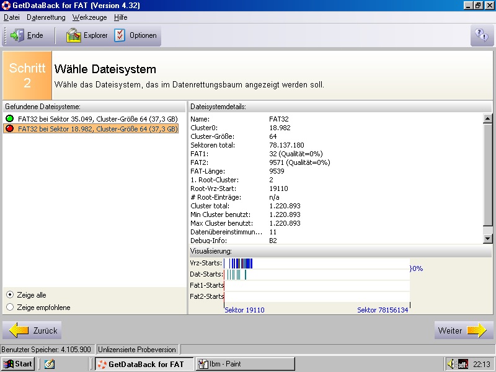
Task: Go back with the Zurück button
Action: point(32,330)
